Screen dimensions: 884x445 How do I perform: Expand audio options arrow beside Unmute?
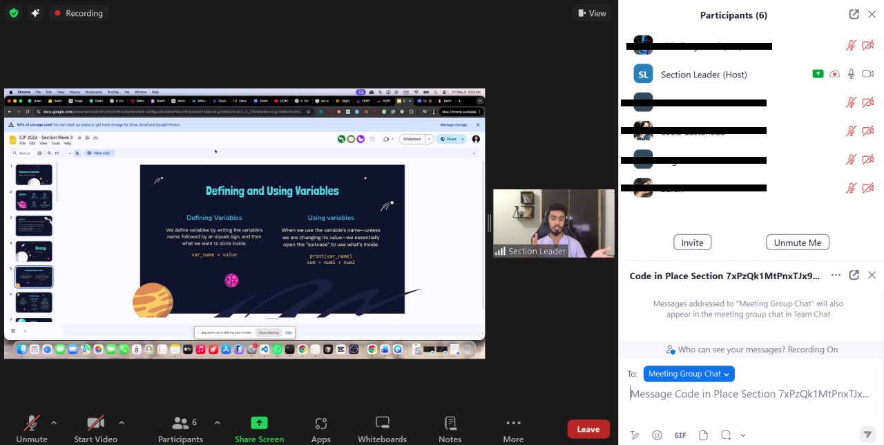point(54,422)
